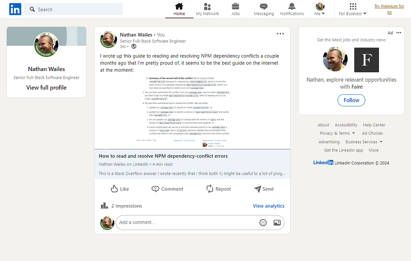Open Messaging
Image resolution: width=411 pixels, height=261 pixels.
click(264, 9)
